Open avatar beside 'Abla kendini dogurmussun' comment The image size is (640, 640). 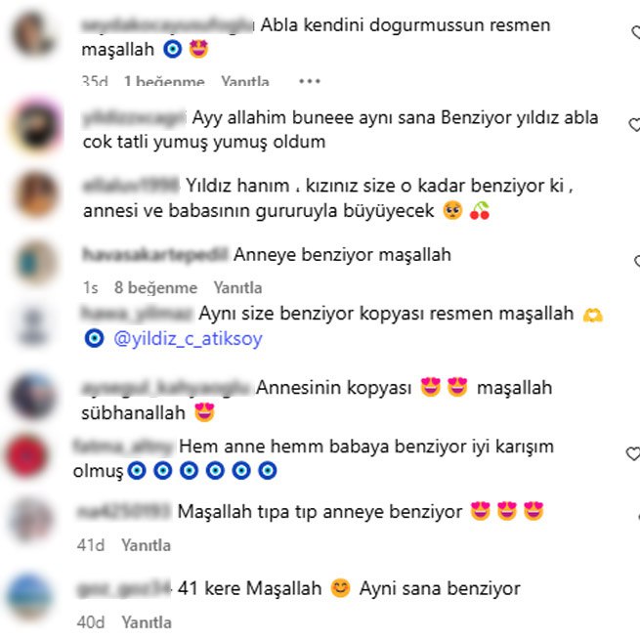click(x=33, y=34)
